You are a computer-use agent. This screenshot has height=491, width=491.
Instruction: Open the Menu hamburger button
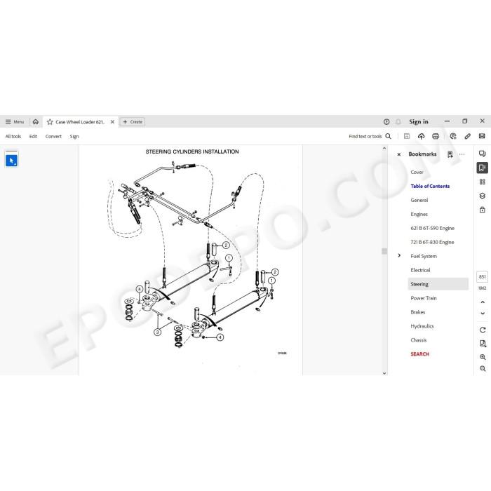(x=15, y=122)
